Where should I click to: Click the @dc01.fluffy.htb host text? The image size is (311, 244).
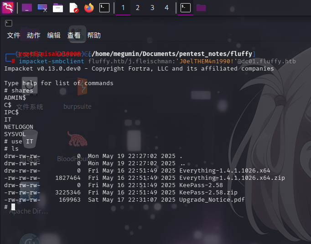tap(266, 61)
